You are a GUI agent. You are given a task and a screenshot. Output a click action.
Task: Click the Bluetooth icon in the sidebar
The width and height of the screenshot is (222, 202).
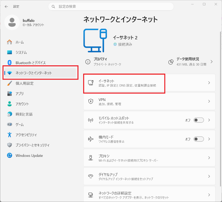tap(9, 62)
